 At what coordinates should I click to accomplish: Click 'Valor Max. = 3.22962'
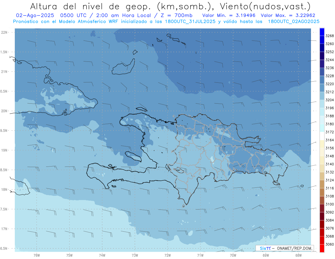pos(288,15)
